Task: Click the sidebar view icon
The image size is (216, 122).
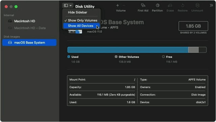Action: point(66,5)
